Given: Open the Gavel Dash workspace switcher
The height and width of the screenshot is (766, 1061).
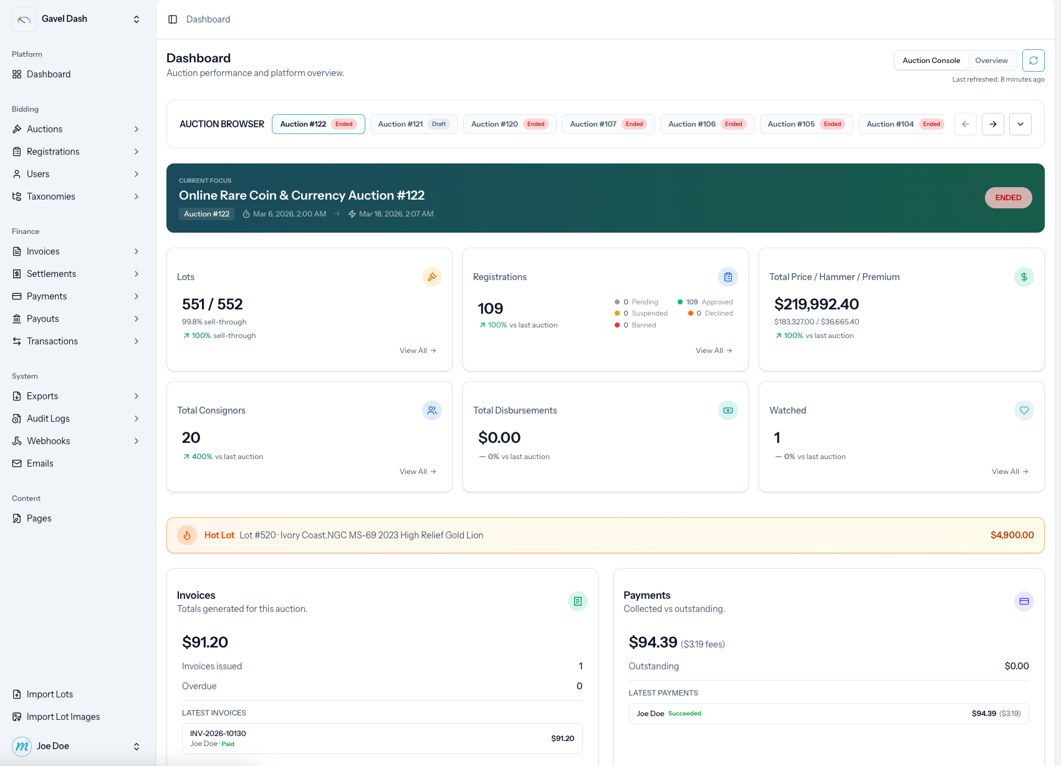Looking at the screenshot, I should (137, 19).
